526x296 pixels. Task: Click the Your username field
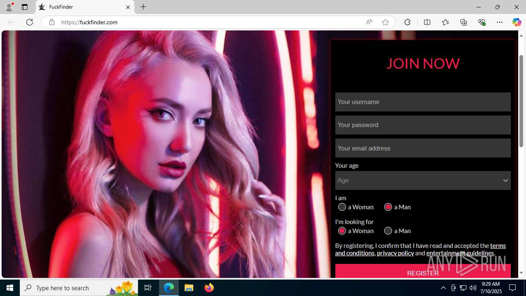(423, 102)
